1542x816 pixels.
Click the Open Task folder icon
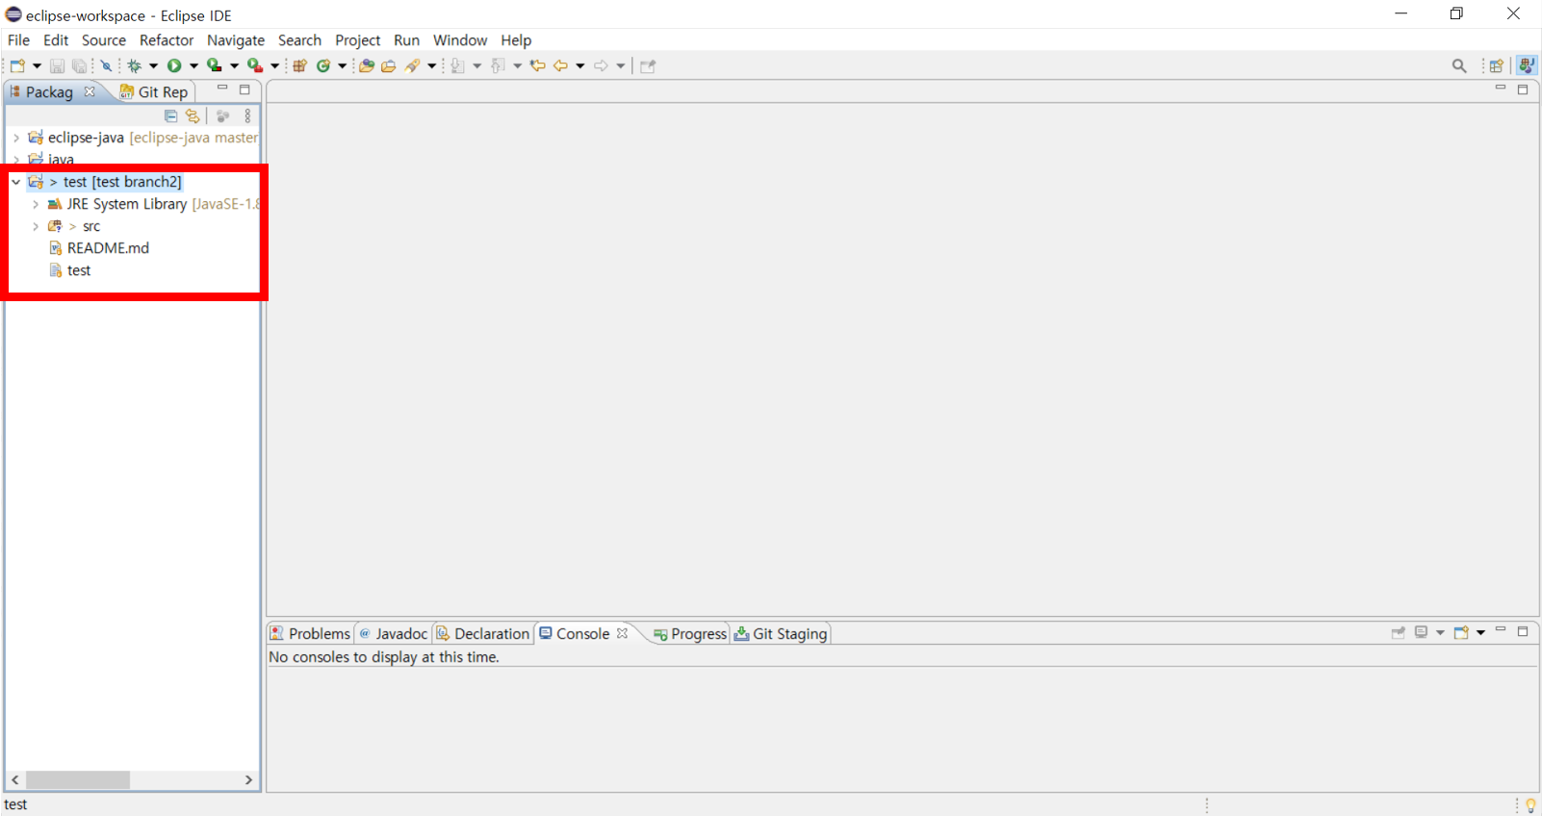389,65
